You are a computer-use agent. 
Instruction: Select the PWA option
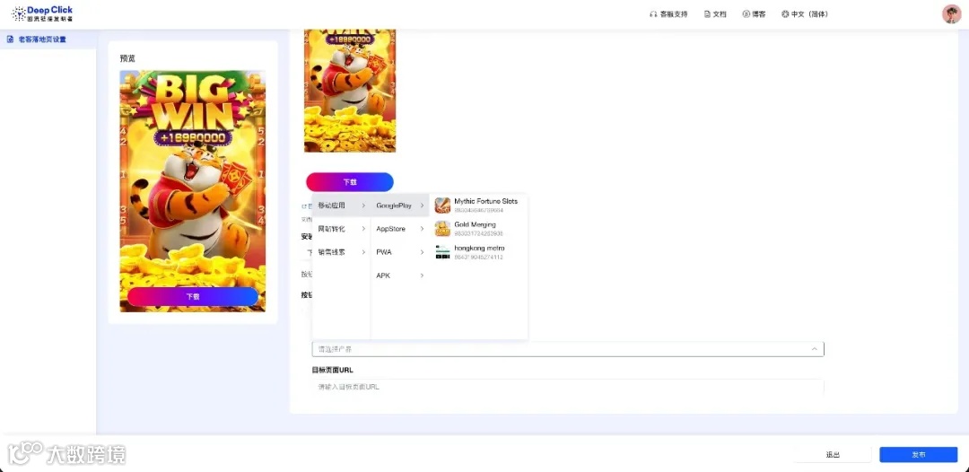400,252
